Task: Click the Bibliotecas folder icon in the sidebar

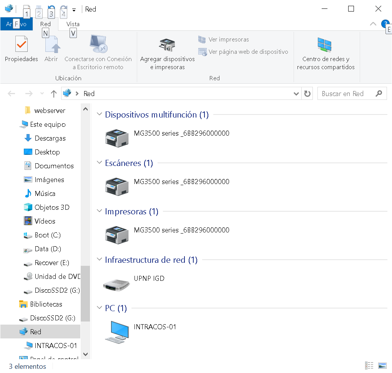Action: coord(23,304)
